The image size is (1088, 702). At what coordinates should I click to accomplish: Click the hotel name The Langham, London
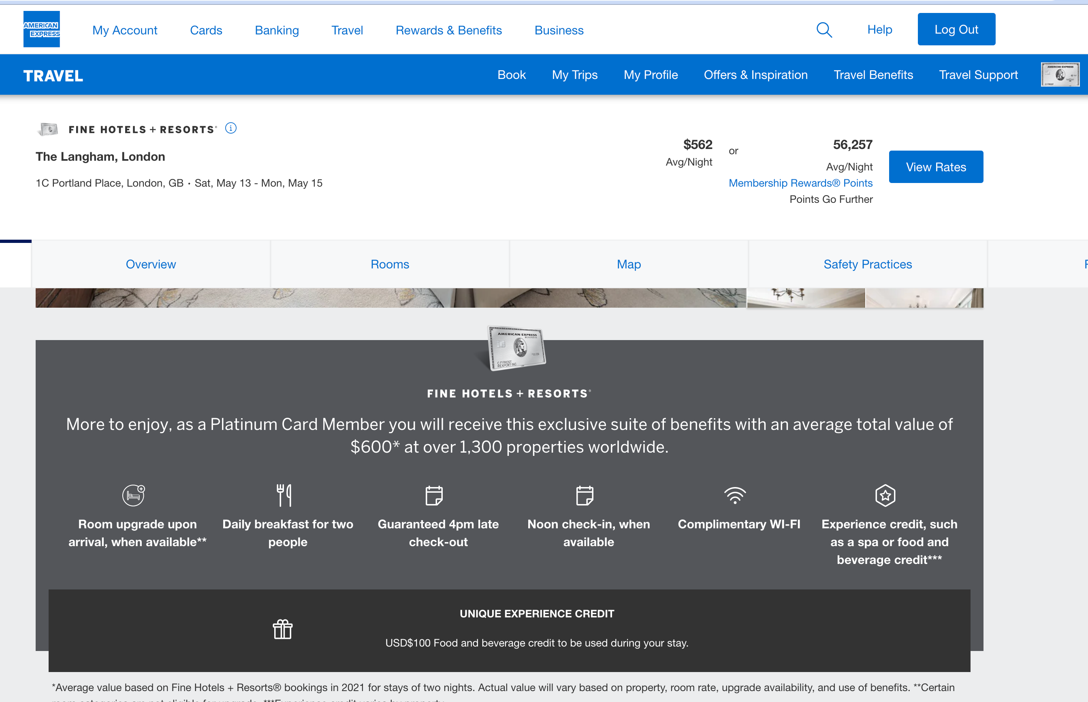coord(100,157)
